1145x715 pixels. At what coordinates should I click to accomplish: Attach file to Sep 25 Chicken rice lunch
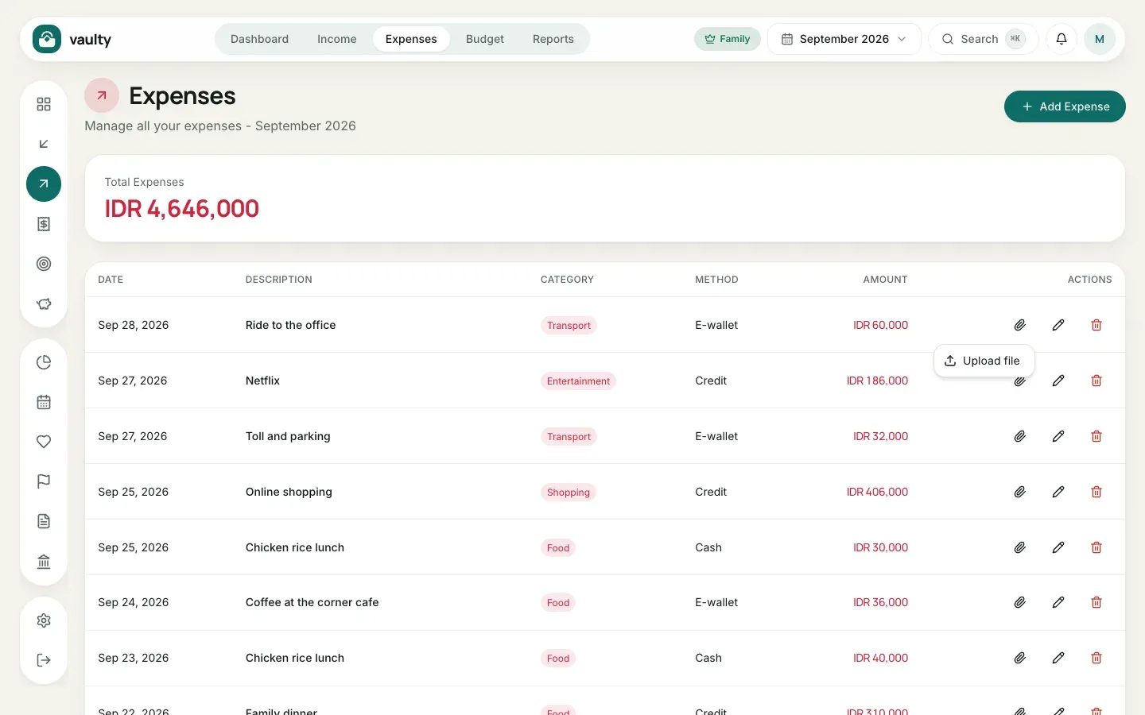coord(1020,547)
